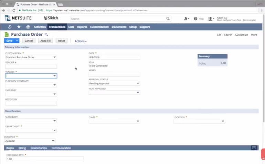
Task: Click the magnifier beside Purchase Order title
Action: click(x=46, y=35)
